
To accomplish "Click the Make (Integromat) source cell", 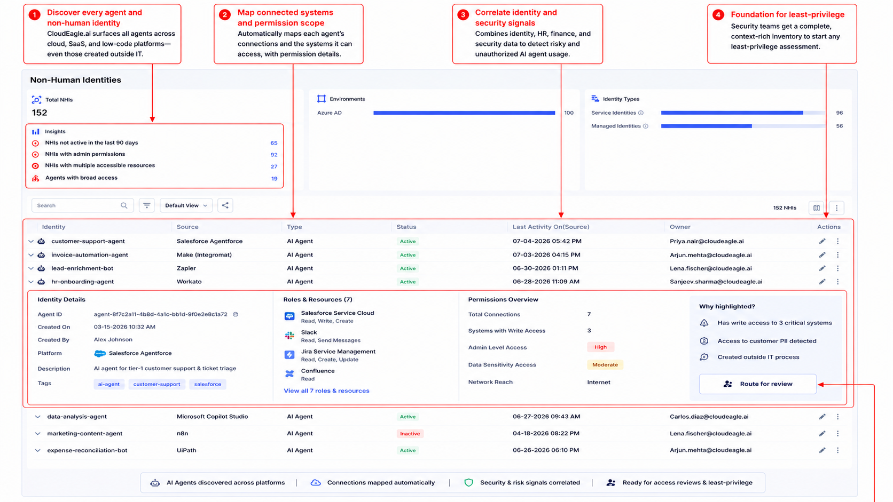I will point(204,255).
